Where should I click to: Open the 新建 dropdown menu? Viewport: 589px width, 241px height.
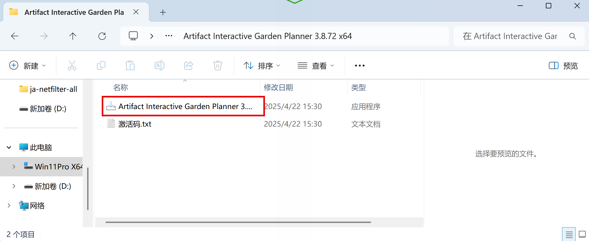coord(27,65)
